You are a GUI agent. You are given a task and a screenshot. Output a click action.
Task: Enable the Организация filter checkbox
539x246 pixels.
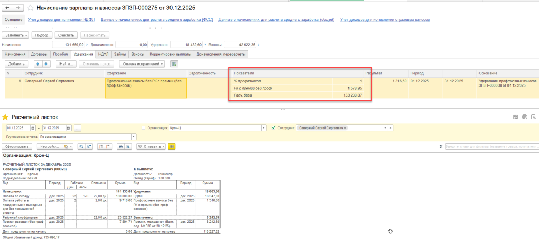(144, 127)
